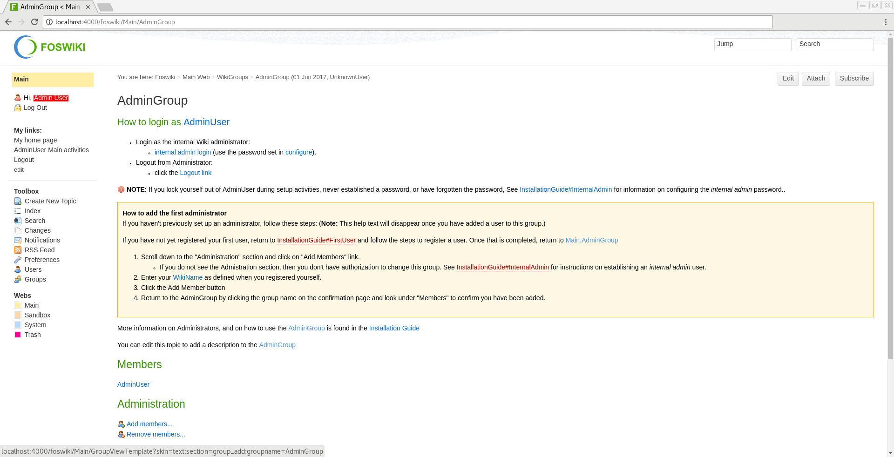The width and height of the screenshot is (894, 457).
Task: Click AdminUser in the page heading
Action: point(206,122)
